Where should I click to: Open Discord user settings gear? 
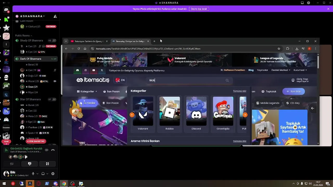point(53,174)
